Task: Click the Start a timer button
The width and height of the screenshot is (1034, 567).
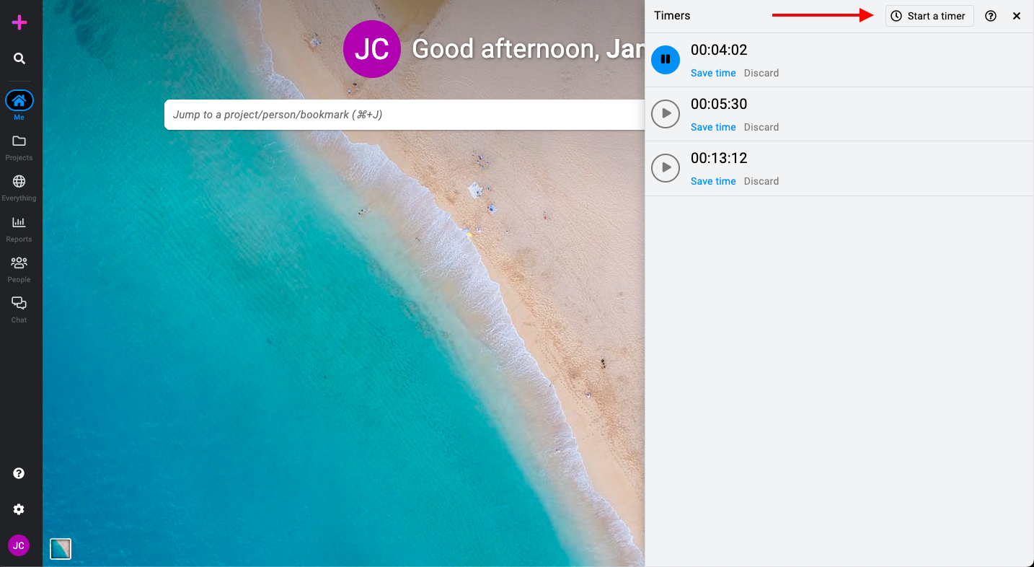Action: (x=929, y=16)
